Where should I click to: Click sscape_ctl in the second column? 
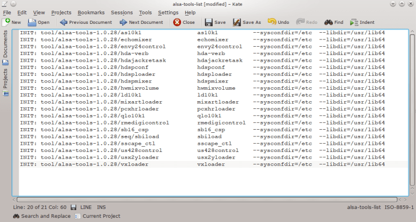(214, 143)
